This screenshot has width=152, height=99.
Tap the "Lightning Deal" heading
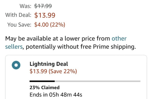[x=49, y=64]
